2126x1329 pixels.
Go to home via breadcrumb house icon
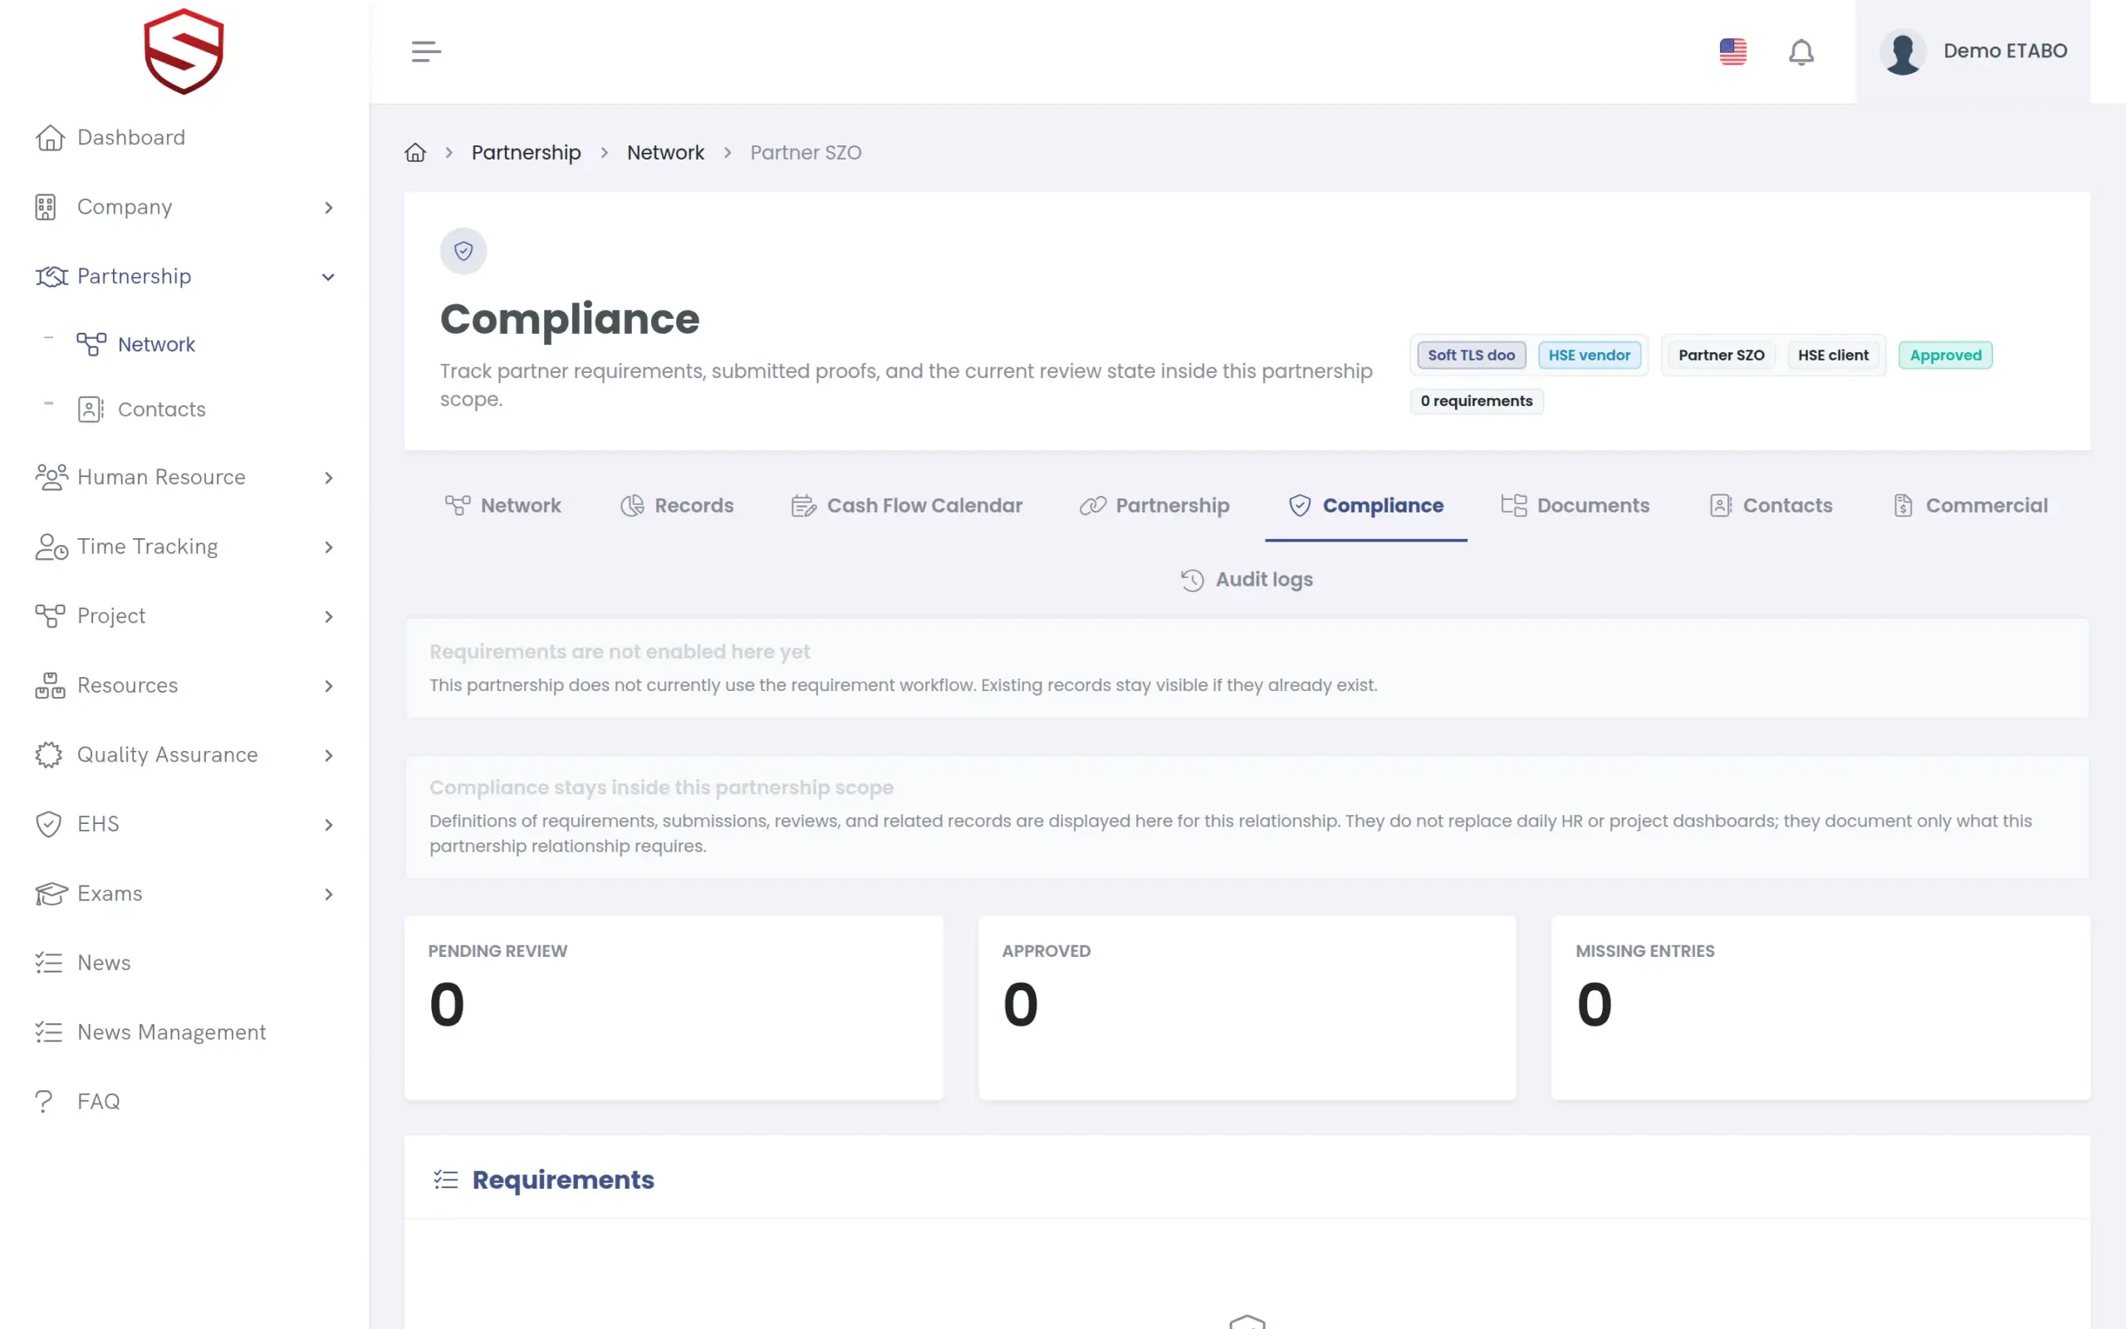(415, 153)
